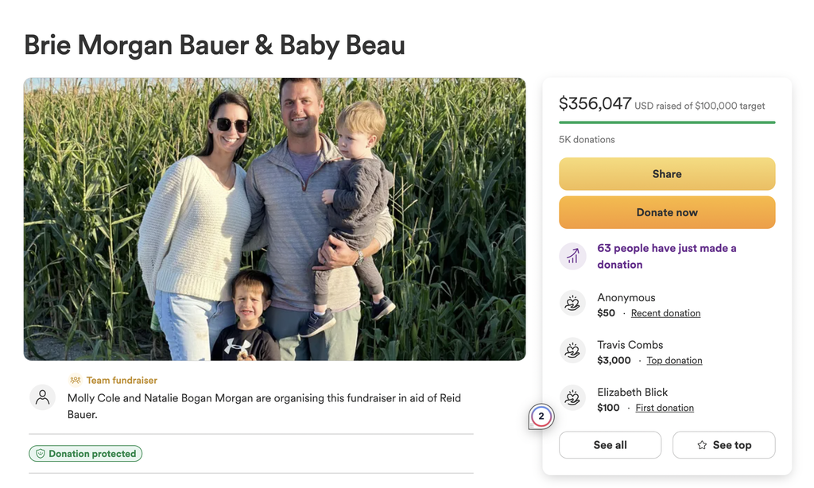Click the Share button
The width and height of the screenshot is (814, 488).
[x=667, y=174]
